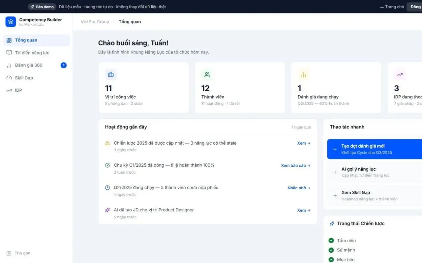The width and height of the screenshot is (422, 263).
Task: Click Nhắc nhở for Q2/2025 activity
Action: [299, 188]
